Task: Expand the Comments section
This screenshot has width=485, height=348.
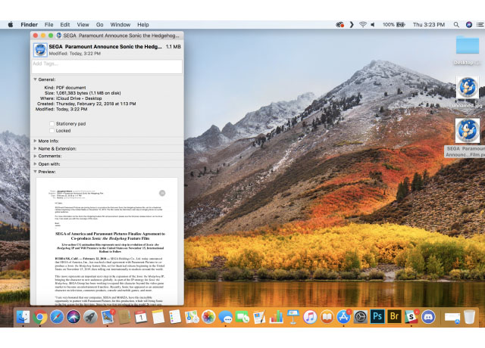Action: tap(35, 156)
